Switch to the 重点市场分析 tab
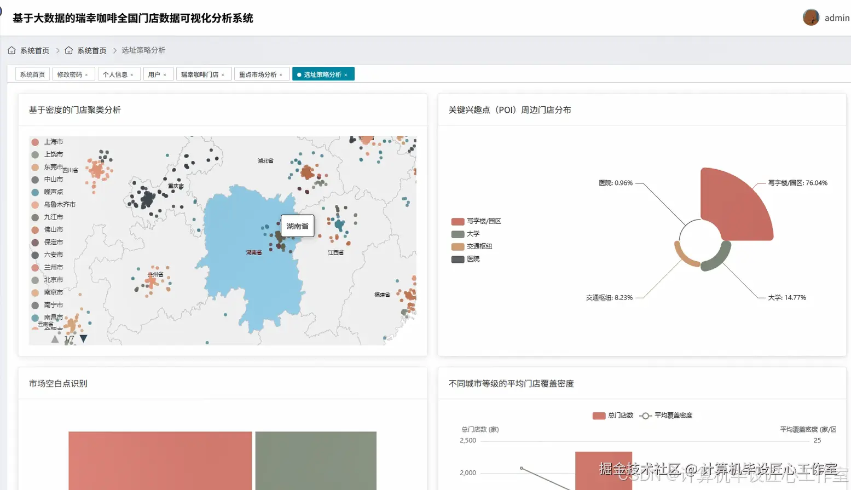The width and height of the screenshot is (851, 490). 262,74
